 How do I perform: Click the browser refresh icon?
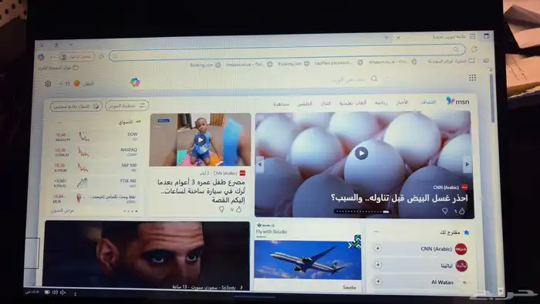pos(474,49)
